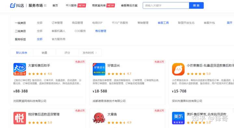234x128 pixels.
Task: Sort results by 发布时间
Action: coord(90,53)
